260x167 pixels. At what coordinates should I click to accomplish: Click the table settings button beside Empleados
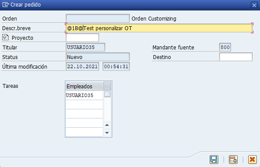pos(107,86)
